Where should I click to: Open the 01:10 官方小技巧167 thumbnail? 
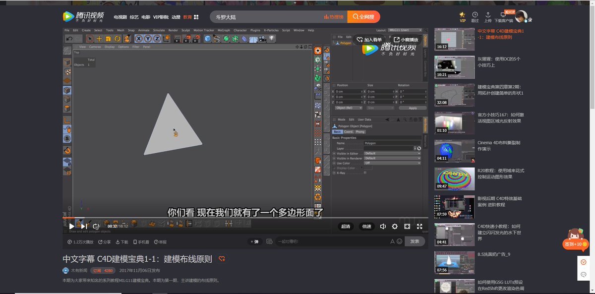pos(455,123)
